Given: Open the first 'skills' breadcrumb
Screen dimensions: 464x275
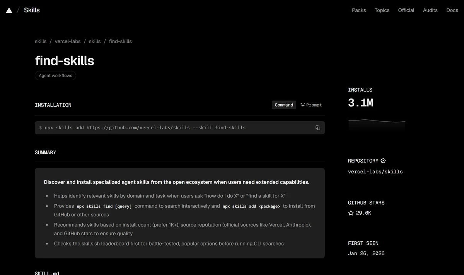Looking at the screenshot, I should click(41, 41).
